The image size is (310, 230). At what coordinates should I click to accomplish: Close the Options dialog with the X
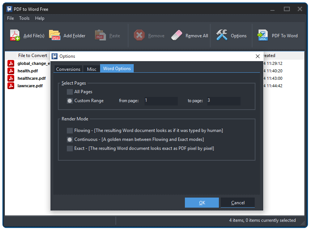click(258, 56)
